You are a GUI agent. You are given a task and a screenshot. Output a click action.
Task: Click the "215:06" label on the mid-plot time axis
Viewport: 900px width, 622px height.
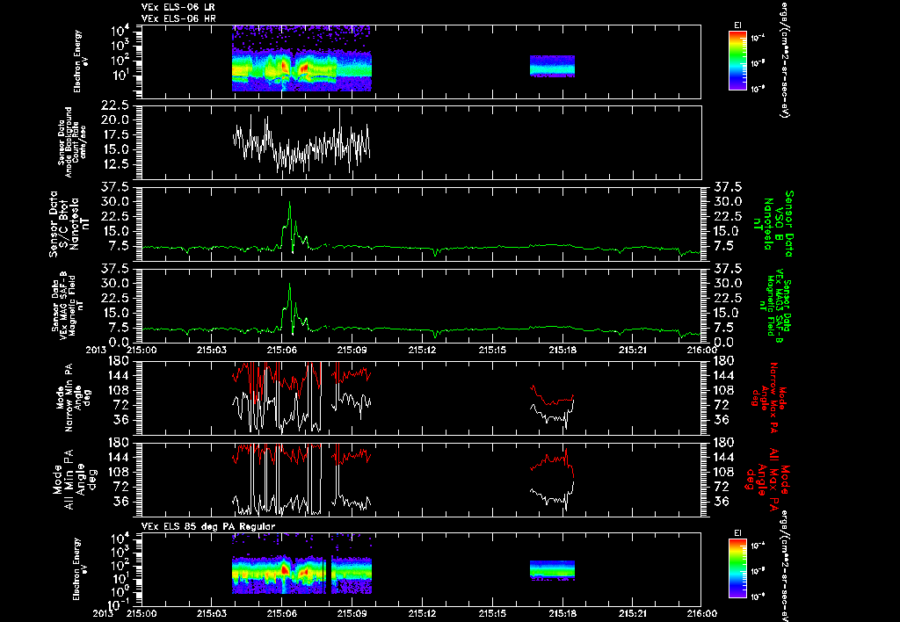tap(282, 350)
